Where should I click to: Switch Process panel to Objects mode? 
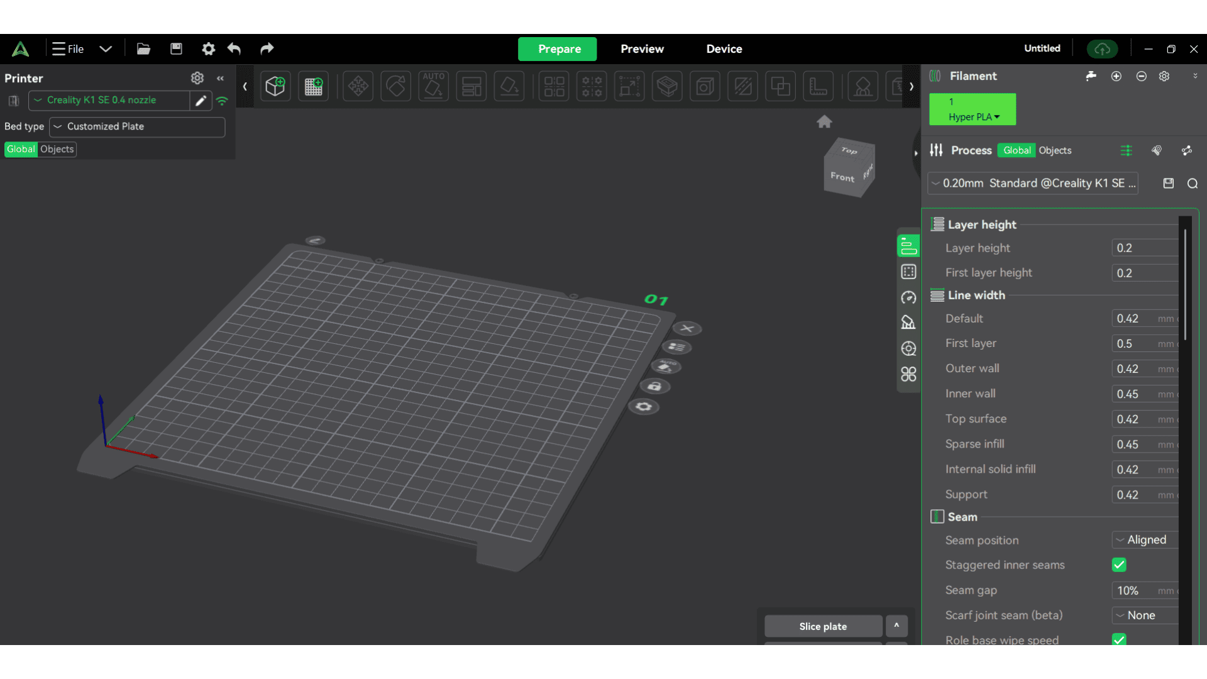point(1054,150)
